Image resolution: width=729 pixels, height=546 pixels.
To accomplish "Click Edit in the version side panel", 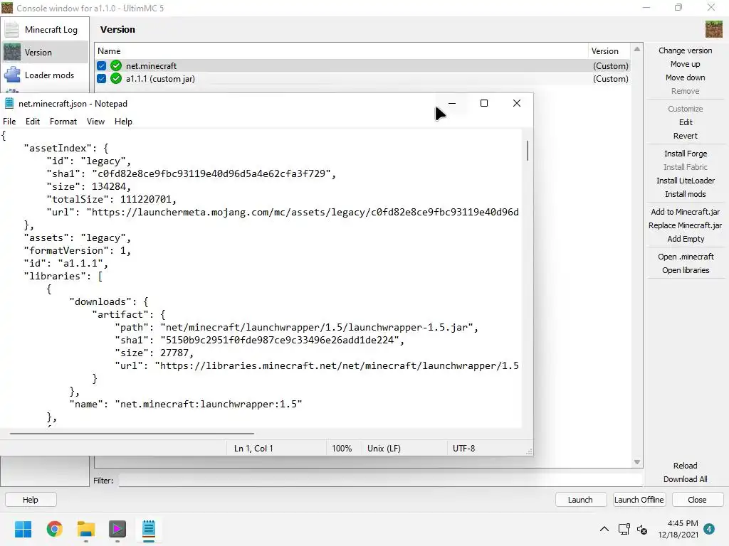I will click(x=686, y=122).
